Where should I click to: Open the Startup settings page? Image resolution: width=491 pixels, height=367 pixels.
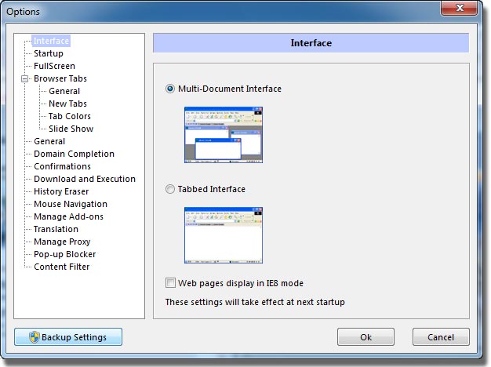click(49, 53)
